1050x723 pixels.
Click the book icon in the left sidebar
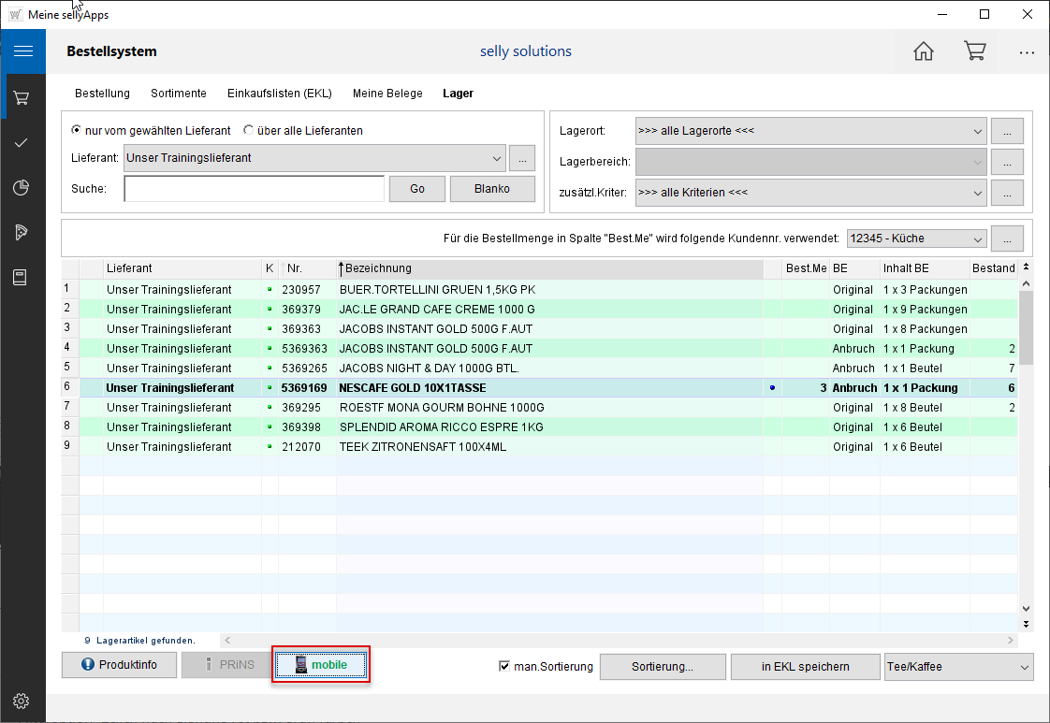point(22,278)
